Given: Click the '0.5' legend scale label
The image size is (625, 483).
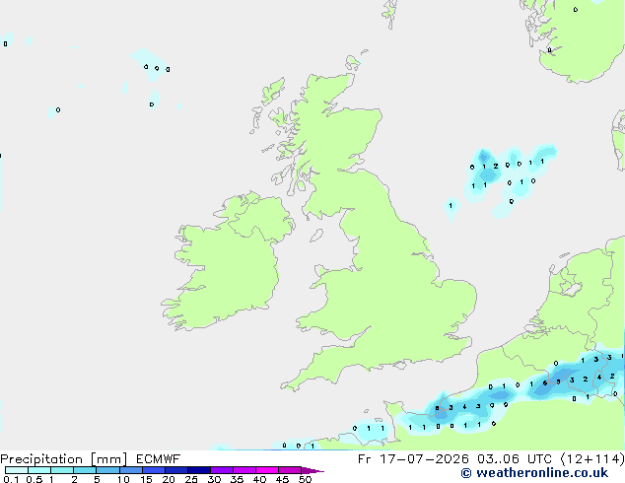Looking at the screenshot, I should click(34, 479).
